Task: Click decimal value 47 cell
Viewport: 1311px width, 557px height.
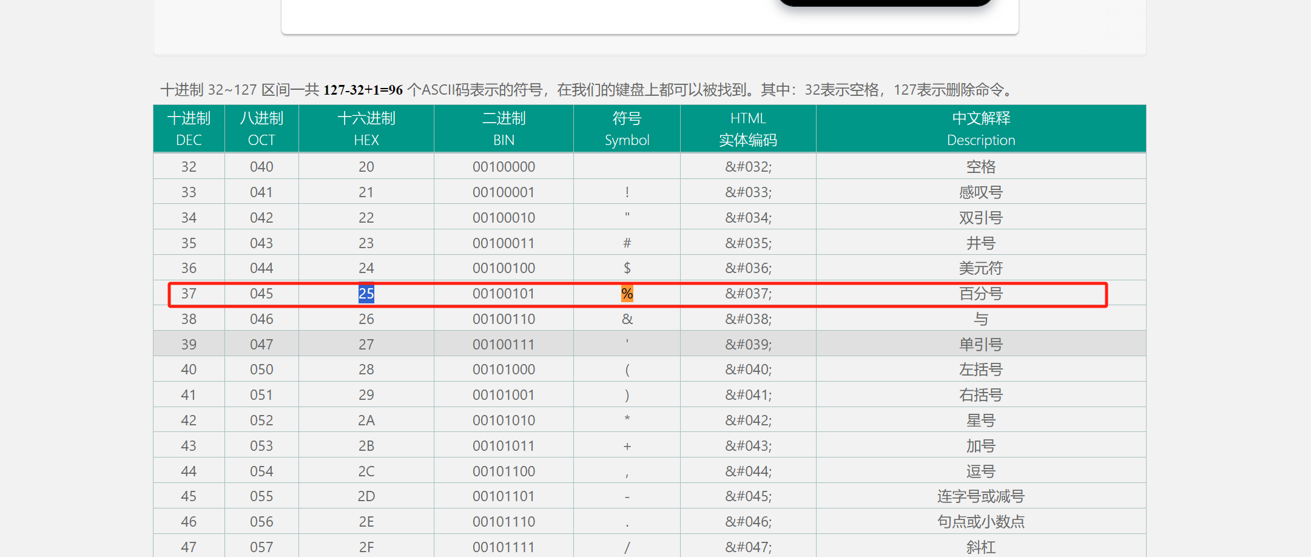Action: click(189, 547)
